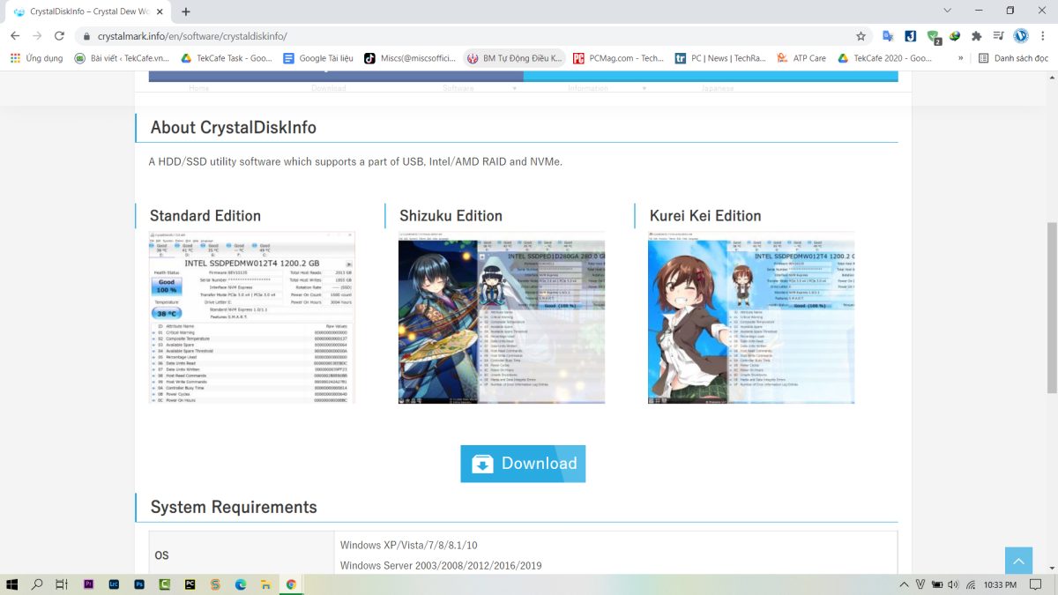The width and height of the screenshot is (1058, 595).
Task: Open the tab search dropdown chevron
Action: coord(947,11)
